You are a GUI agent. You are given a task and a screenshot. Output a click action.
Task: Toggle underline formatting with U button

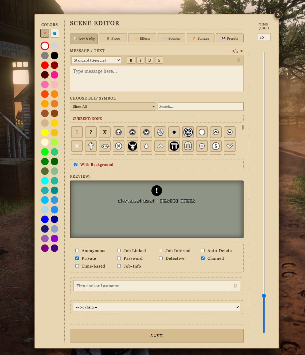(x=150, y=60)
